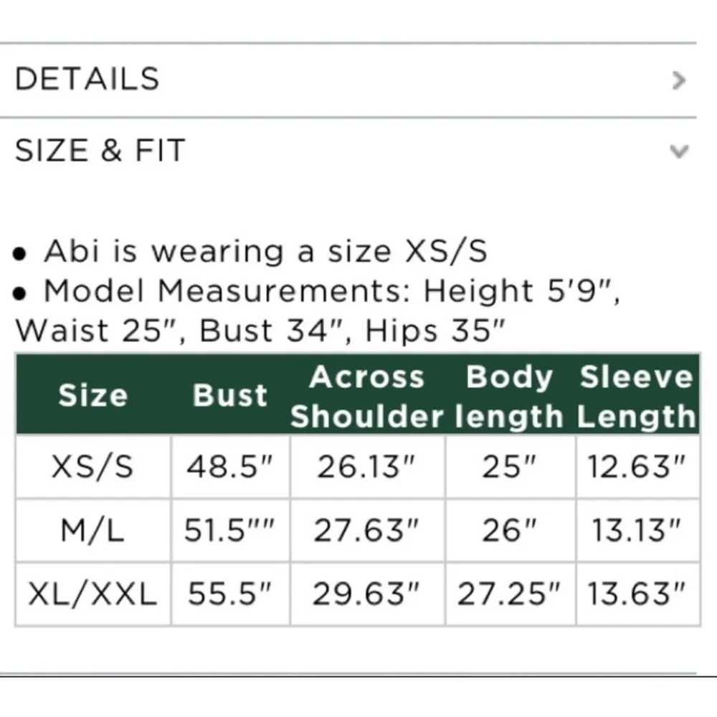Viewport: 717px width, 717px height.
Task: Select the XL/XXL size row label
Action: (x=92, y=594)
